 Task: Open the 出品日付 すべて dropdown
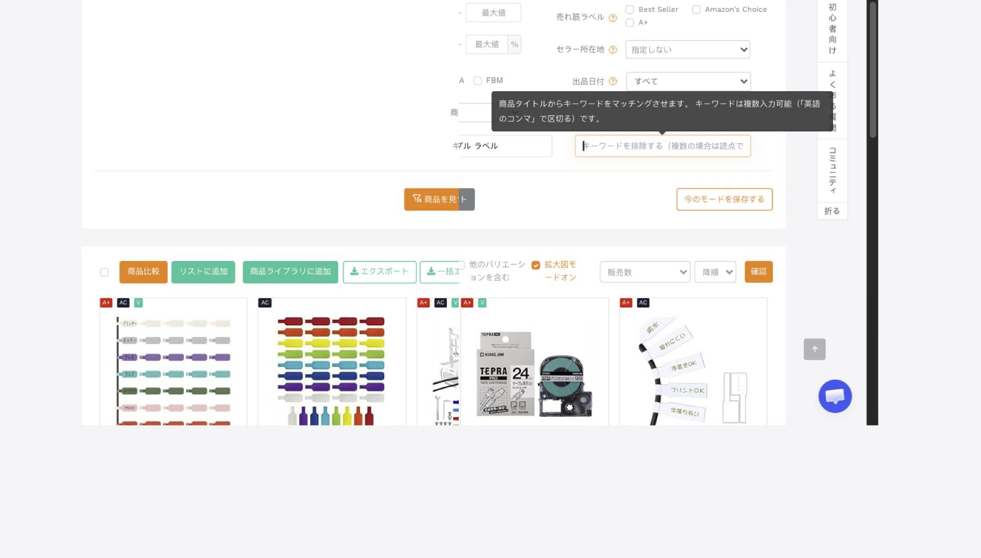689,81
